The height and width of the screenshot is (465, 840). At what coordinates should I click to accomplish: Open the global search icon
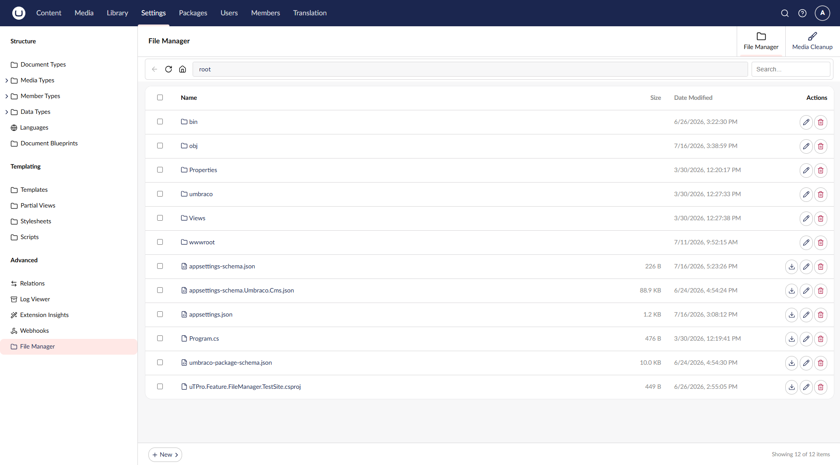coord(785,13)
